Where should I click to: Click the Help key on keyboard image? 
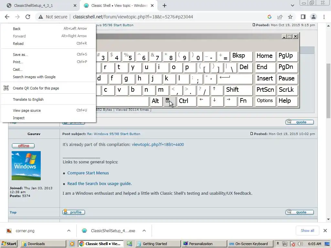click(287, 101)
